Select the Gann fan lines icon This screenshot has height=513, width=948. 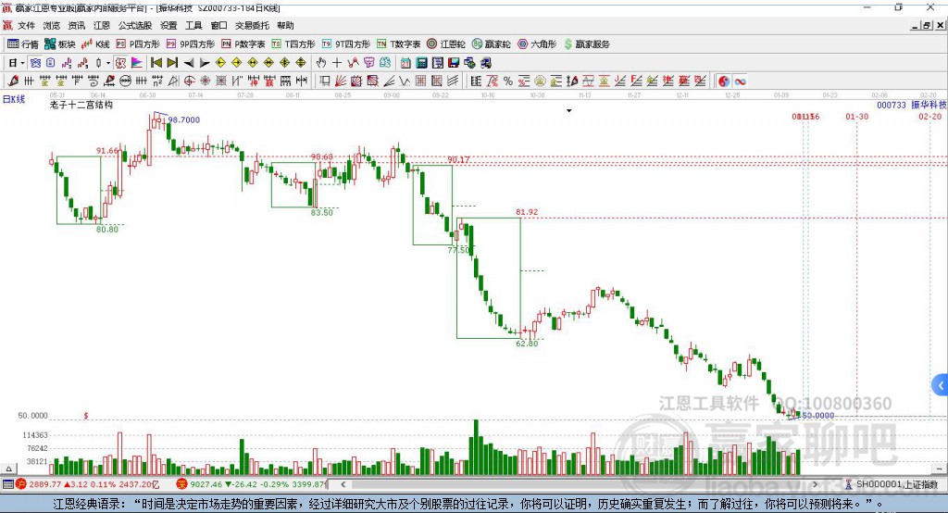(x=340, y=81)
